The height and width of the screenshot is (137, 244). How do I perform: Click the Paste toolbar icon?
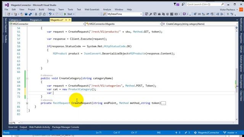click(x=44, y=14)
